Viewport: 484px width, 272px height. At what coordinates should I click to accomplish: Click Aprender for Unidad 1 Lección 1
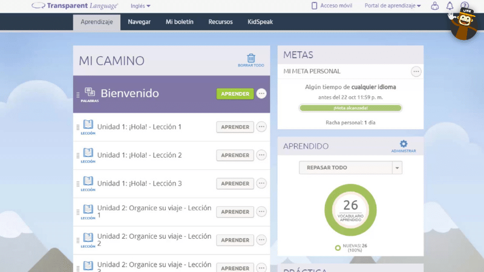pyautogui.click(x=235, y=127)
